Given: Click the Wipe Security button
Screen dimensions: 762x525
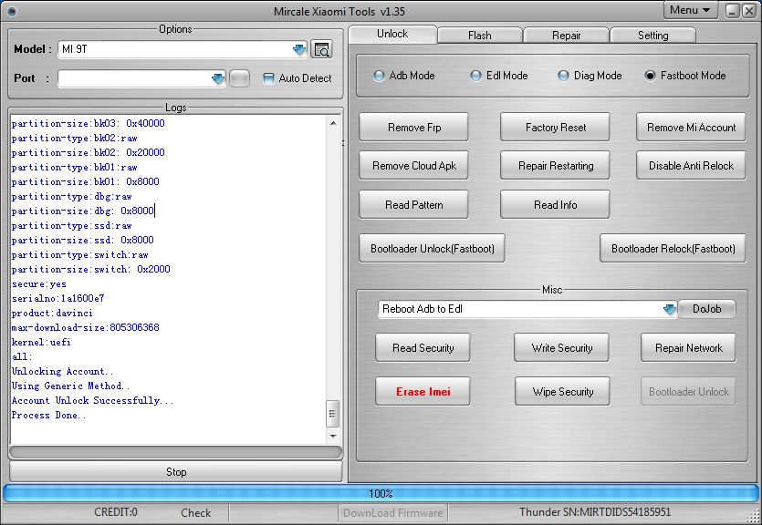Looking at the screenshot, I should pos(562,392).
